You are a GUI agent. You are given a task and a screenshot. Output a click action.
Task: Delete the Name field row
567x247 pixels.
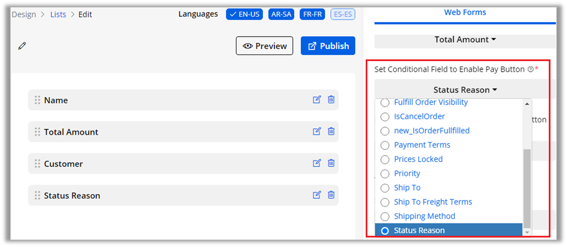331,100
